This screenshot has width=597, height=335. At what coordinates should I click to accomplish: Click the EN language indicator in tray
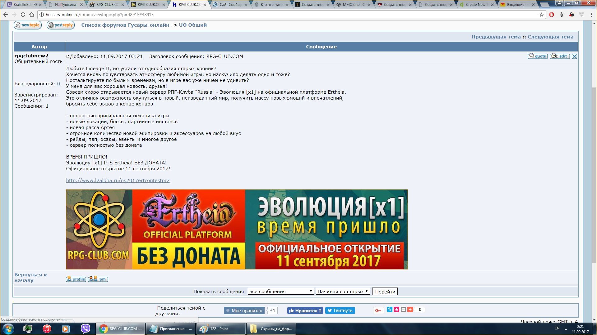(x=557, y=328)
